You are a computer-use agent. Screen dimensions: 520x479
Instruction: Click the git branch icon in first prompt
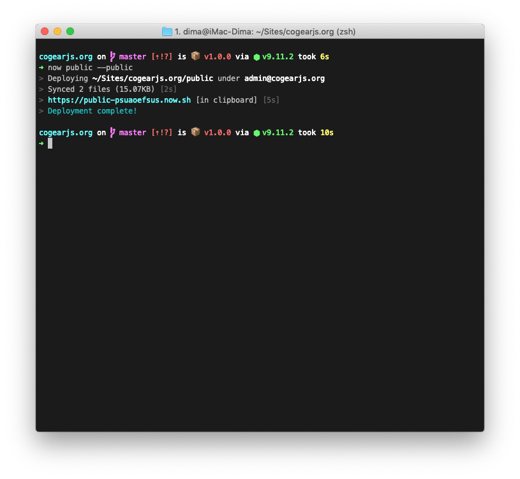(x=113, y=57)
